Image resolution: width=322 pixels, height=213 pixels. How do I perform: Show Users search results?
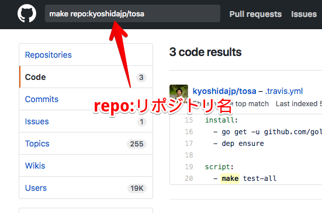(86, 188)
